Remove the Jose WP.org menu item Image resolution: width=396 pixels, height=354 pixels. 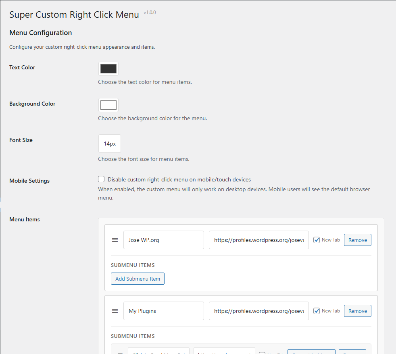[357, 240]
